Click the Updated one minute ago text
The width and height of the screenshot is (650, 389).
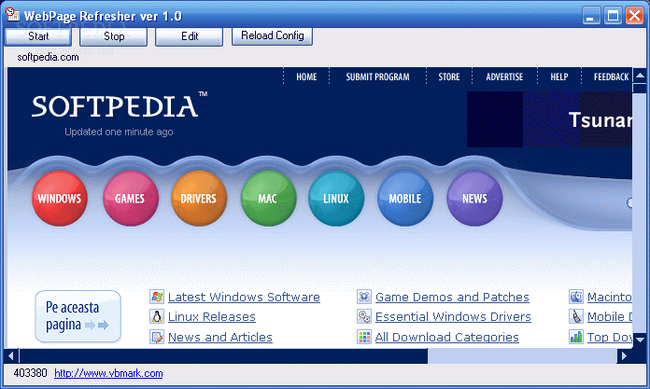(x=119, y=132)
